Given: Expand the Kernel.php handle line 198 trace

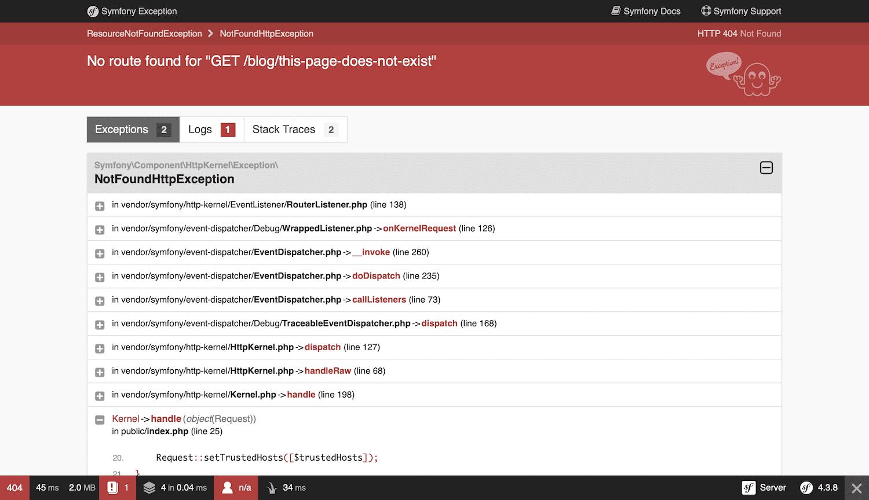Looking at the screenshot, I should (100, 396).
